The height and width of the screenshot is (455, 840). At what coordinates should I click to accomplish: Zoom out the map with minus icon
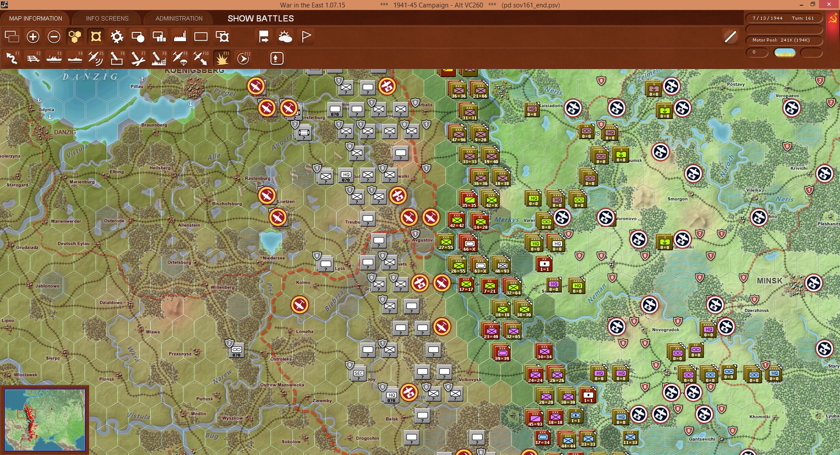coord(54,37)
